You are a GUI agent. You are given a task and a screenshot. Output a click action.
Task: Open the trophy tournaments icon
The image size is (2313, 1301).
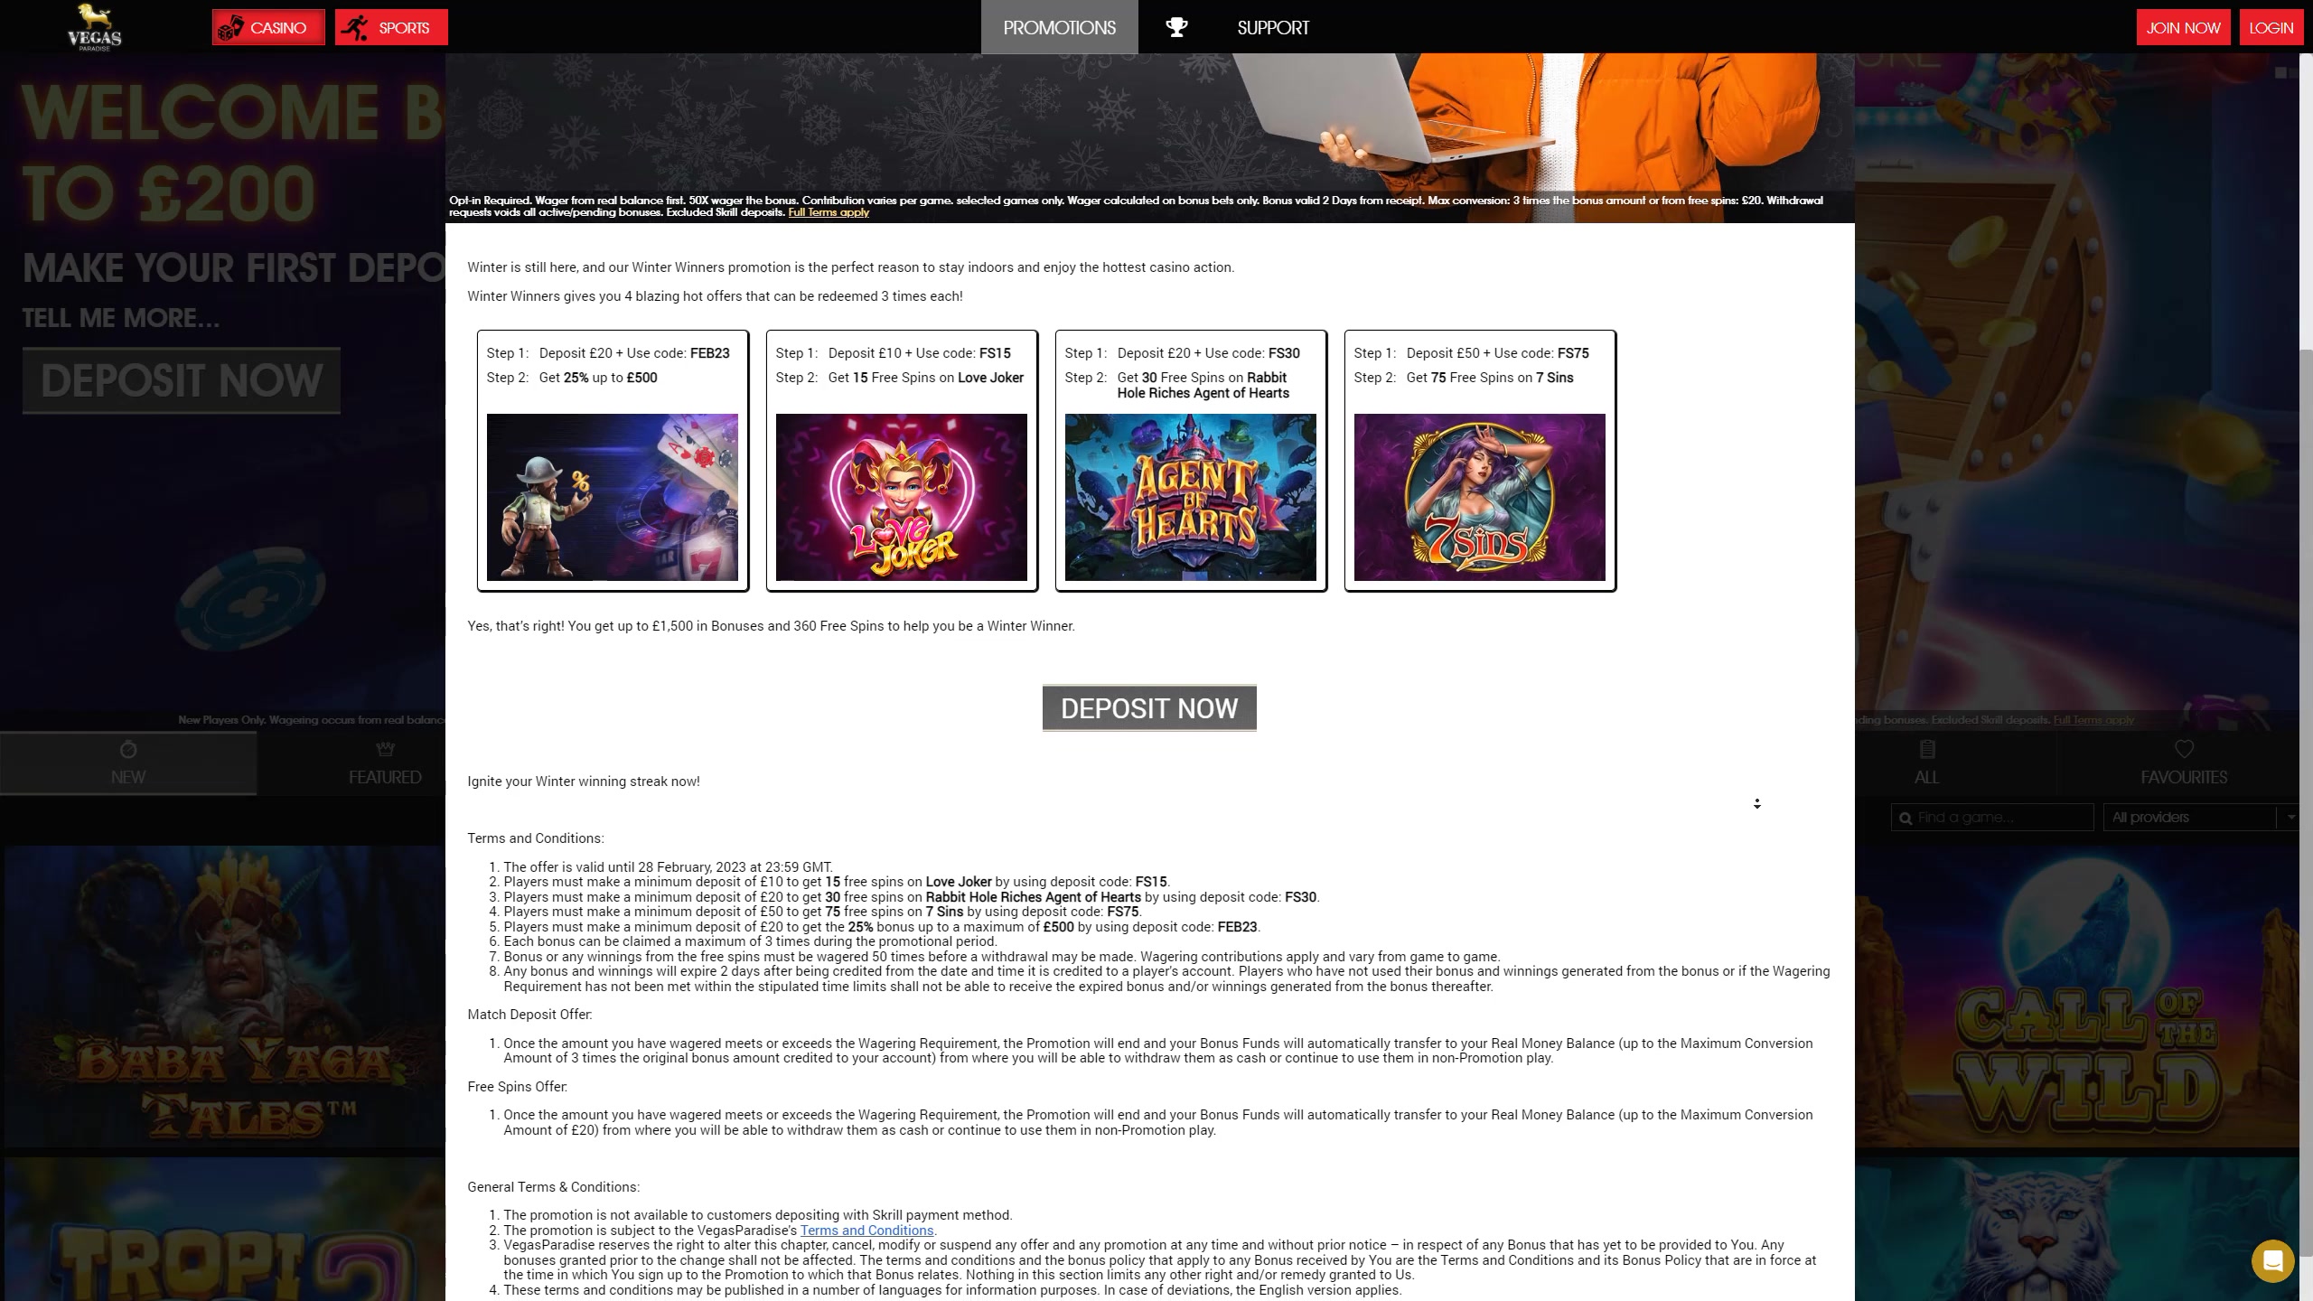click(1176, 27)
